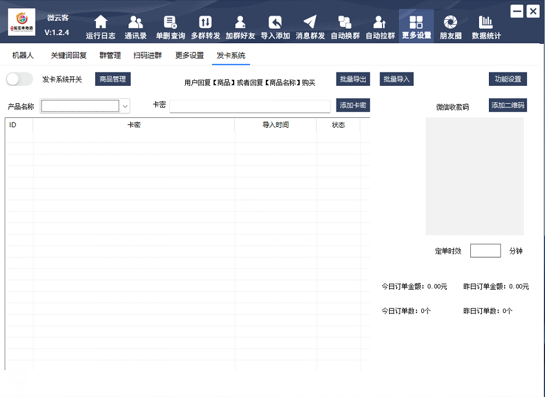
Task: Click the 添加二维码 button
Action: pos(508,106)
